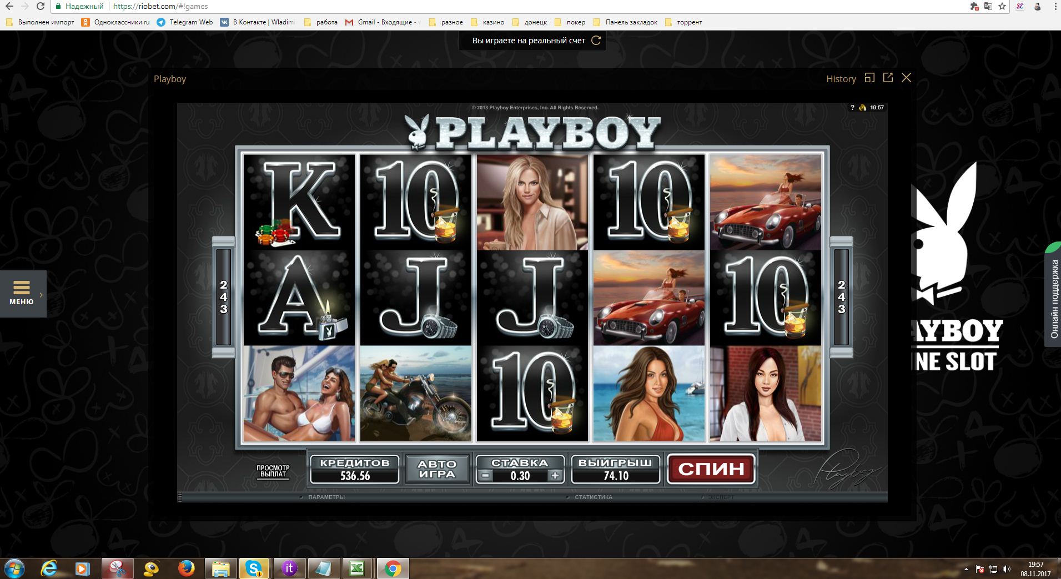Click the volume speaker tray icon
Viewport: 1061px width, 579px height.
click(1007, 569)
